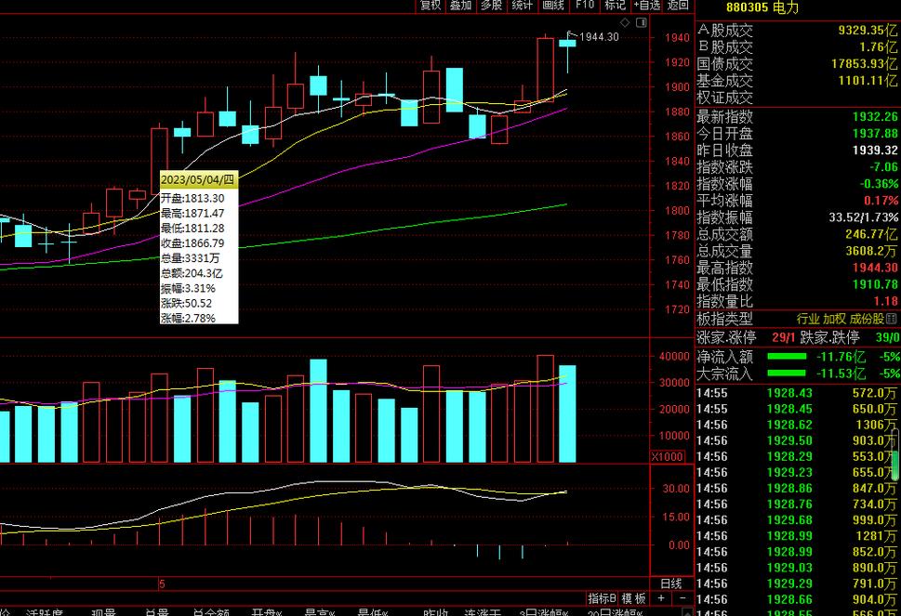Toggle the 指标B indicator panel

click(602, 598)
